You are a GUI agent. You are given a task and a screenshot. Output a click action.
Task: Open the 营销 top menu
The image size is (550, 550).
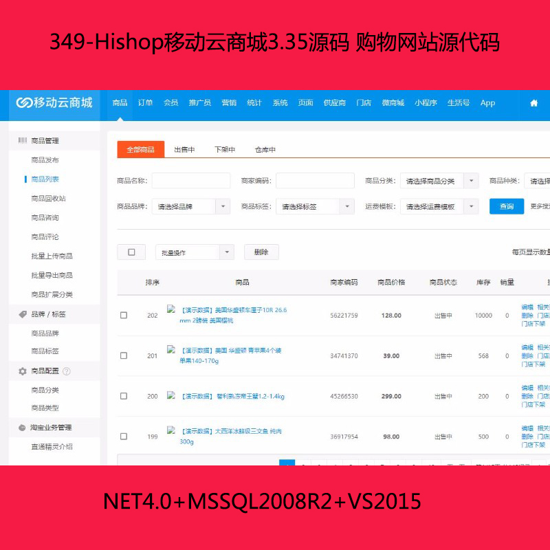[x=229, y=102]
